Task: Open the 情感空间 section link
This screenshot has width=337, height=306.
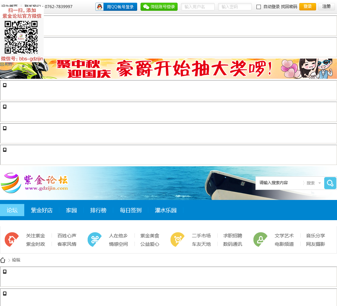Action: coord(118,244)
